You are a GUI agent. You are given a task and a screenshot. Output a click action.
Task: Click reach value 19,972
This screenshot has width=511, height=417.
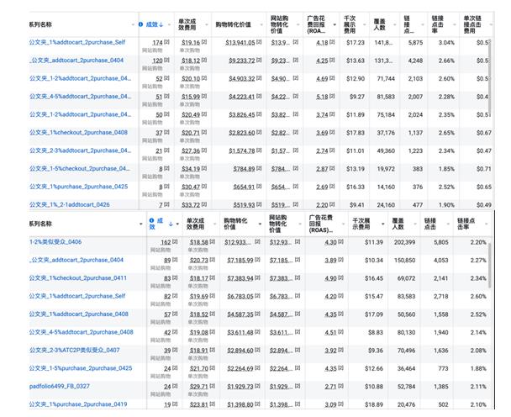pos(386,169)
